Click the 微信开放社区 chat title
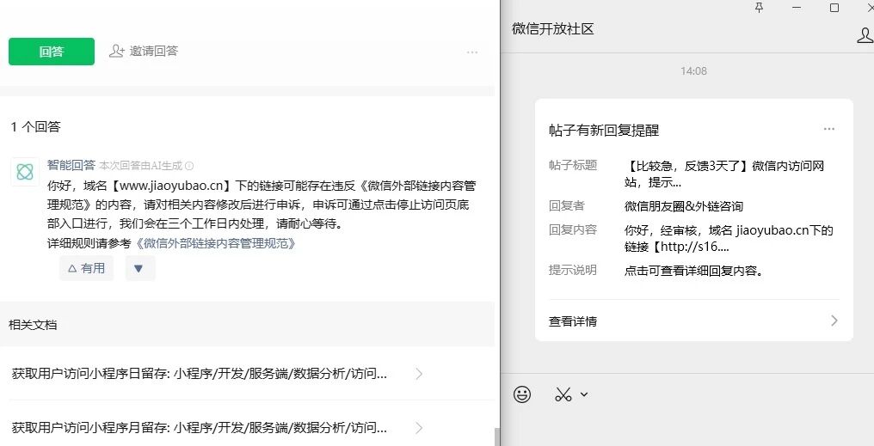The height and width of the screenshot is (446, 874). [553, 29]
